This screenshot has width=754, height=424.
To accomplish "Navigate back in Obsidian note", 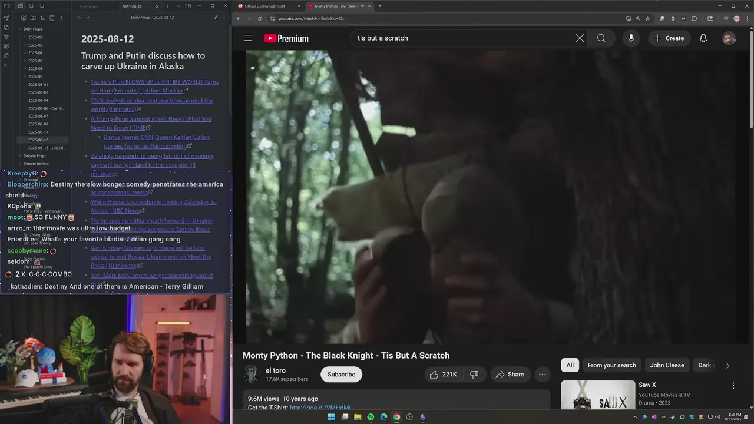I will (x=80, y=18).
